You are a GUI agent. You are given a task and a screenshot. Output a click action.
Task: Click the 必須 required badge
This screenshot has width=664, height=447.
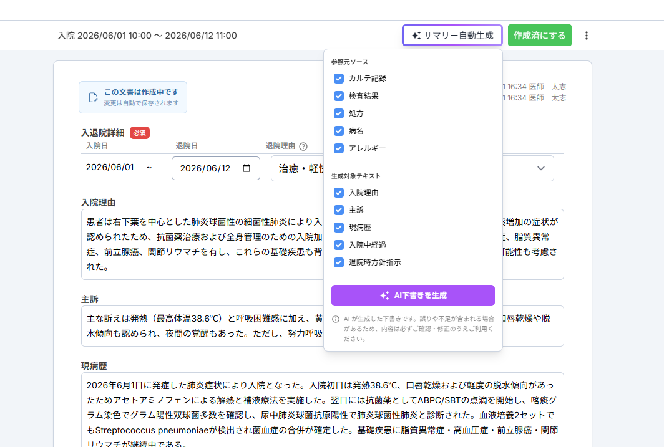(x=139, y=133)
